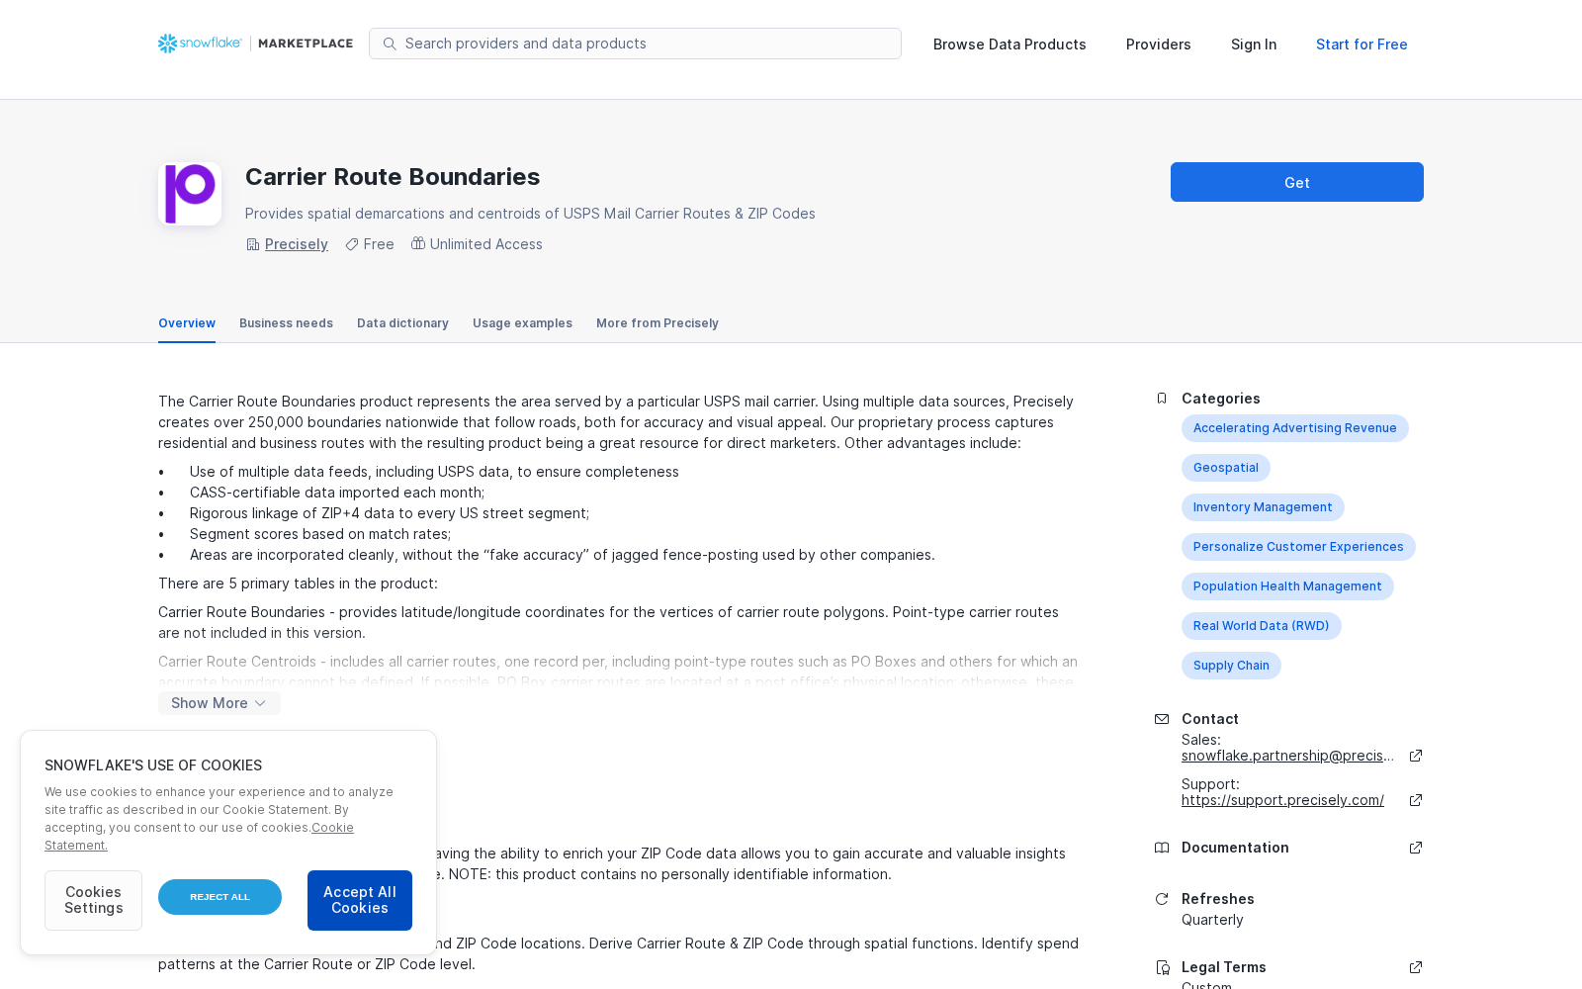Image resolution: width=1582 pixels, height=989 pixels.
Task: Click the bookmark icon next to Categories
Action: (1162, 399)
